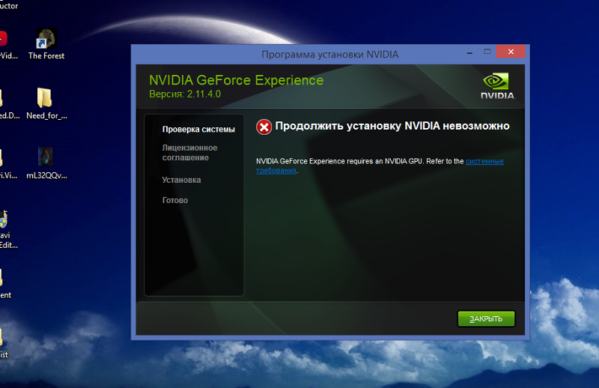The image size is (599, 388).
Task: Click the NVIDIA logo
Action: pos(497,86)
